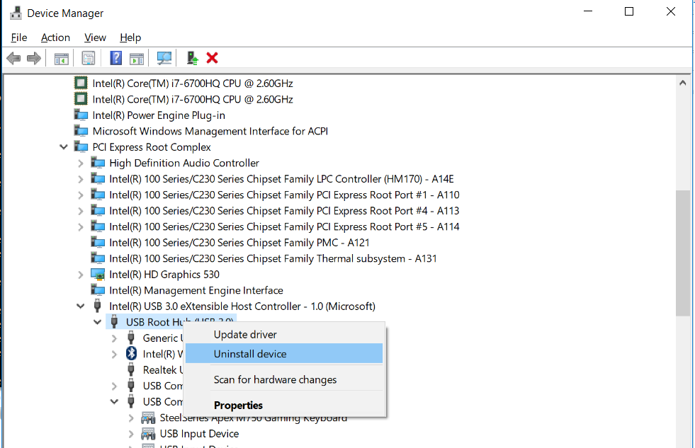This screenshot has width=695, height=448.
Task: Click the Management Engine Interface device icon
Action: (x=98, y=290)
